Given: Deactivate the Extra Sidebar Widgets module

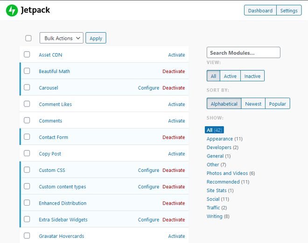Looking at the screenshot, I should tap(174, 220).
